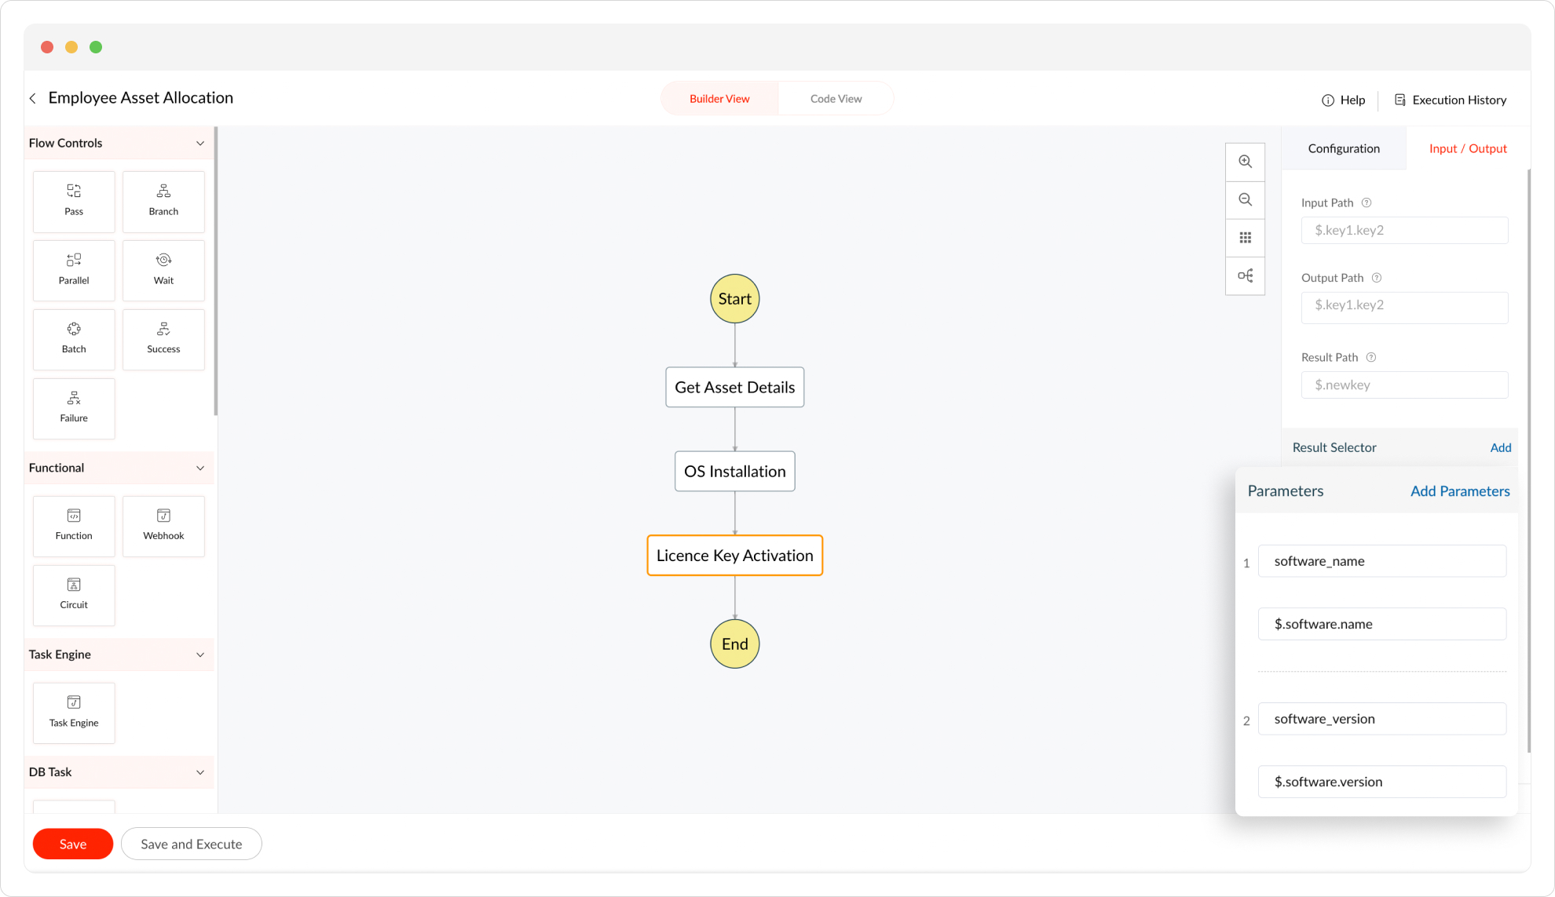Click the Save and Execute button
Screen dimensions: 1555x897
pos(191,844)
